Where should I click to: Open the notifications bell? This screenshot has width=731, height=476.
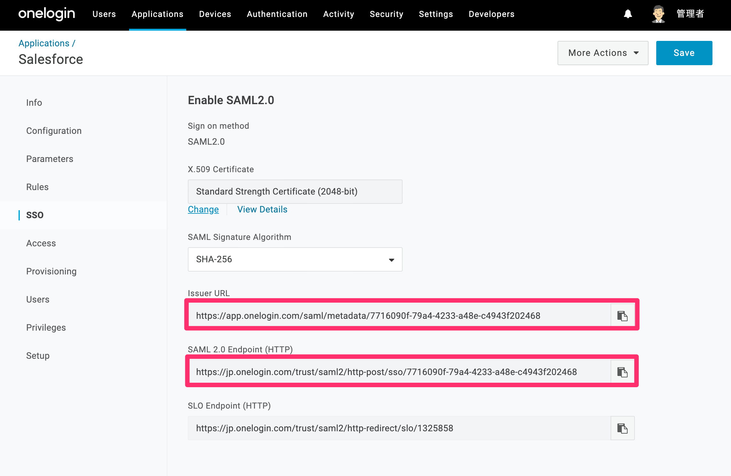click(628, 14)
